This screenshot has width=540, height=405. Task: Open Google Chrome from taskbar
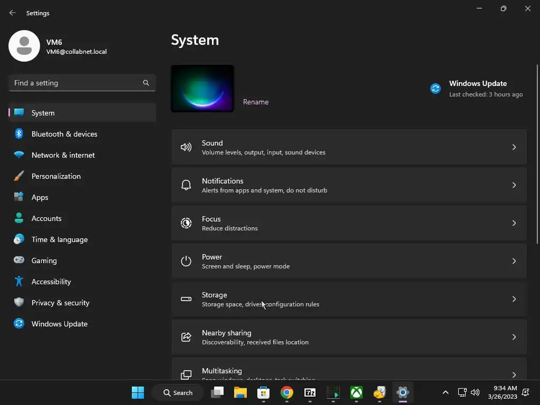point(286,392)
